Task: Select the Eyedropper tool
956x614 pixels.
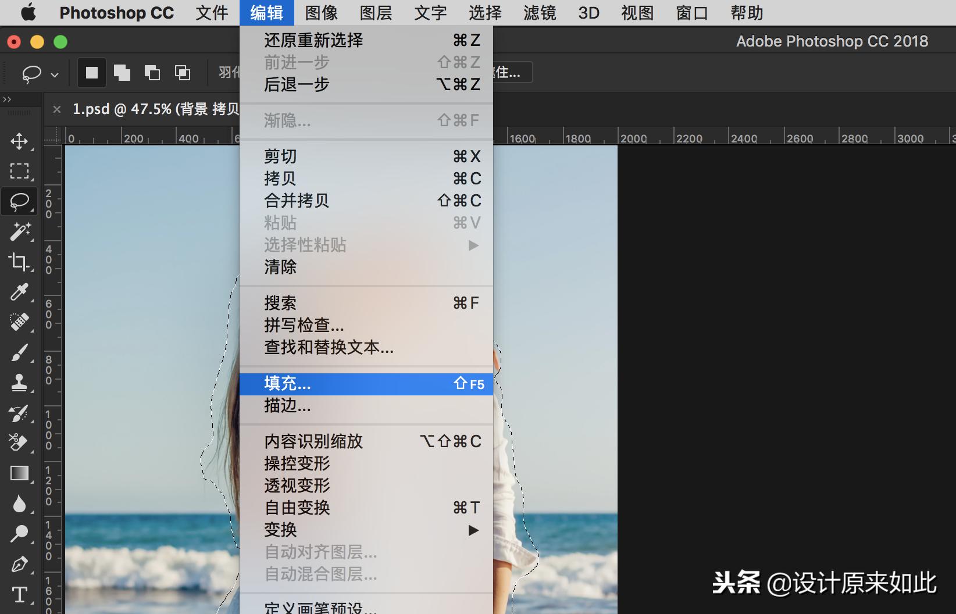Action: click(19, 292)
